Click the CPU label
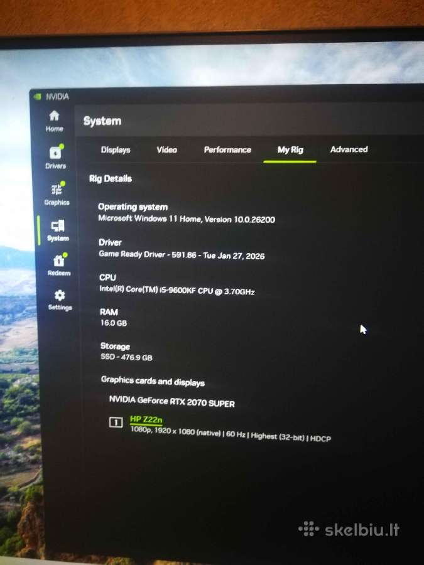This screenshot has width=424, height=565. click(x=107, y=277)
